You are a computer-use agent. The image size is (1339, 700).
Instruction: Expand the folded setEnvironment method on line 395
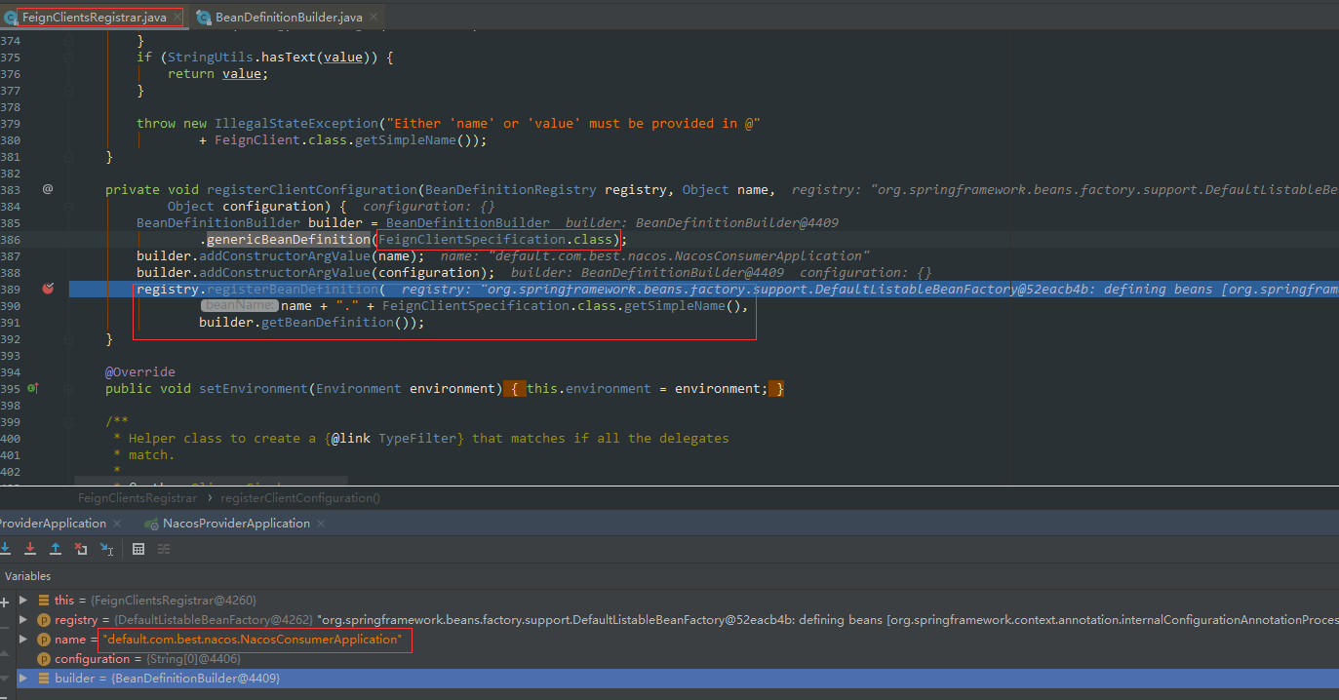tap(68, 388)
